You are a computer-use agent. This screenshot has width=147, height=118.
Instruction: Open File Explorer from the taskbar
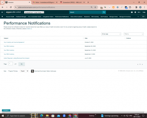pyautogui.click(x=47, y=116)
